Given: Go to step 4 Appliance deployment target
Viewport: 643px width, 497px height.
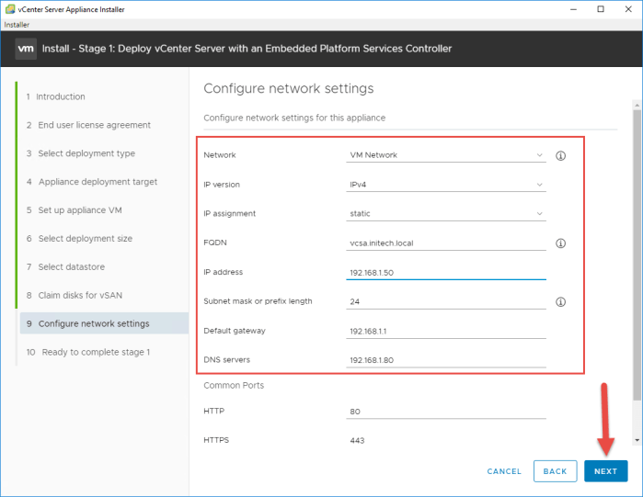Looking at the screenshot, I should [92, 182].
